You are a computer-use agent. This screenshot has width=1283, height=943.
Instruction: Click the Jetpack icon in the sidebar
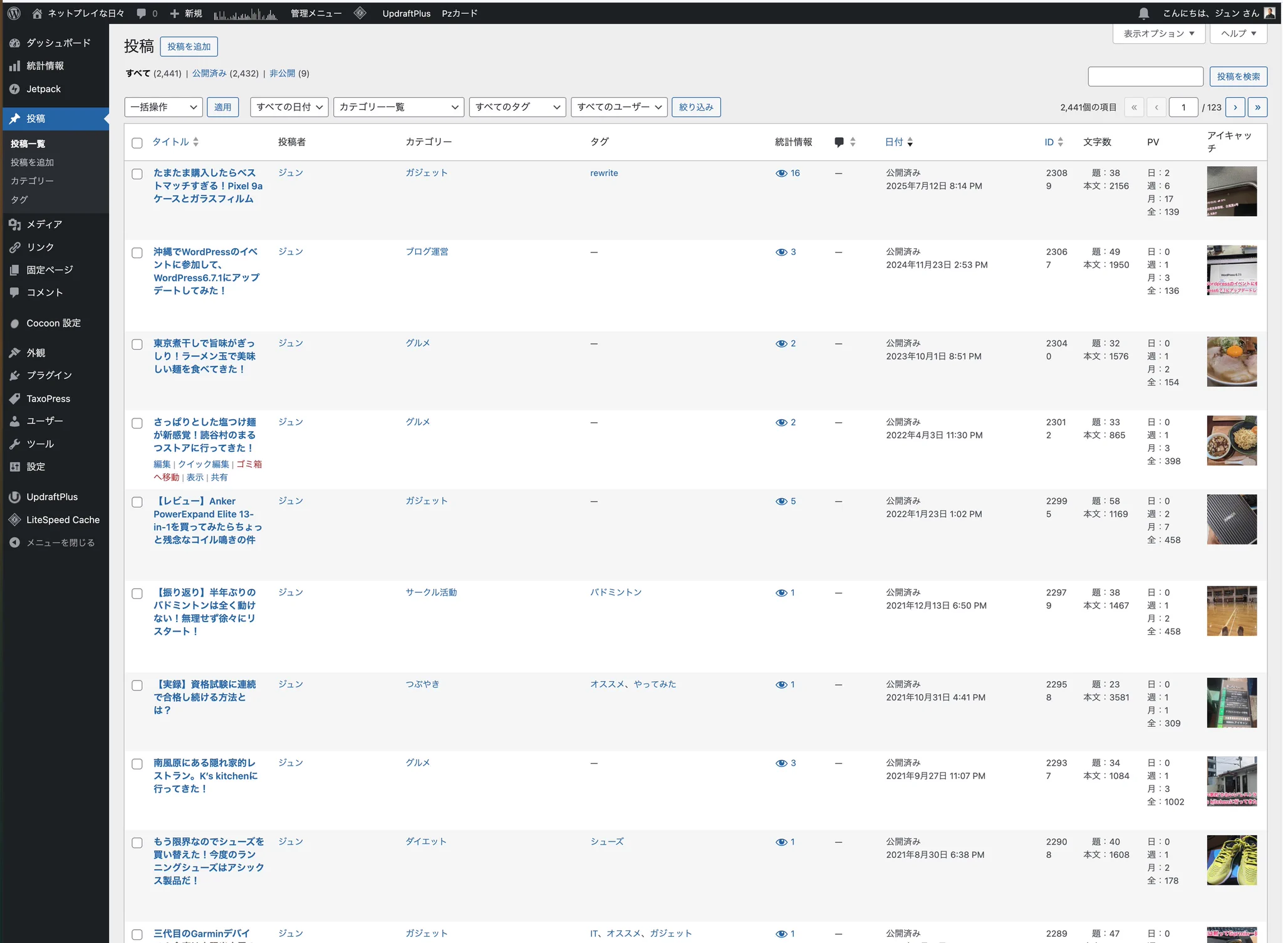coord(15,89)
